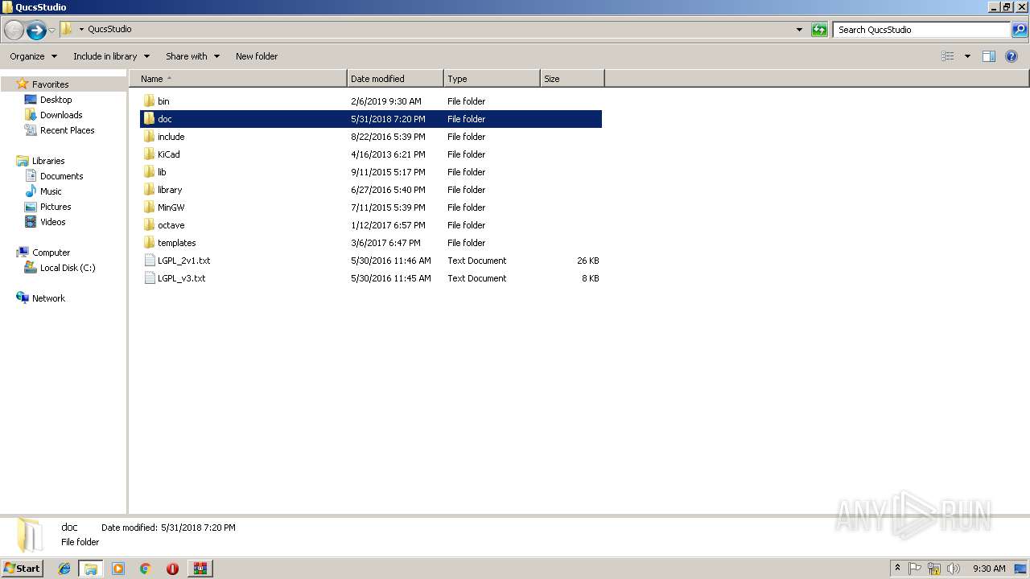This screenshot has height=579, width=1030.
Task: Sort by Name column header
Action: [x=238, y=79]
